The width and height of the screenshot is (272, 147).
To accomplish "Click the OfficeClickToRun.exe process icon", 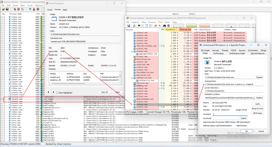I will point(134,46).
